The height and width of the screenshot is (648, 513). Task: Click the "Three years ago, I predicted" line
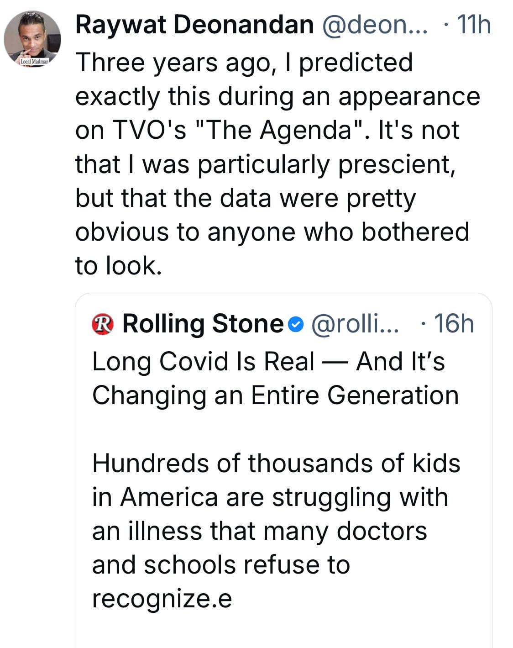[x=244, y=63]
